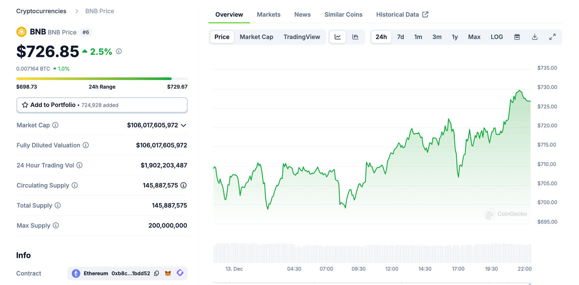The image size is (579, 285).
Task: Click Add to Portfolio button
Action: (102, 105)
